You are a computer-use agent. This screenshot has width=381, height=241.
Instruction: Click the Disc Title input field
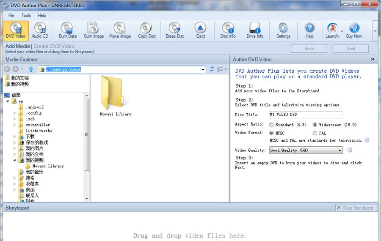pyautogui.click(x=305, y=115)
